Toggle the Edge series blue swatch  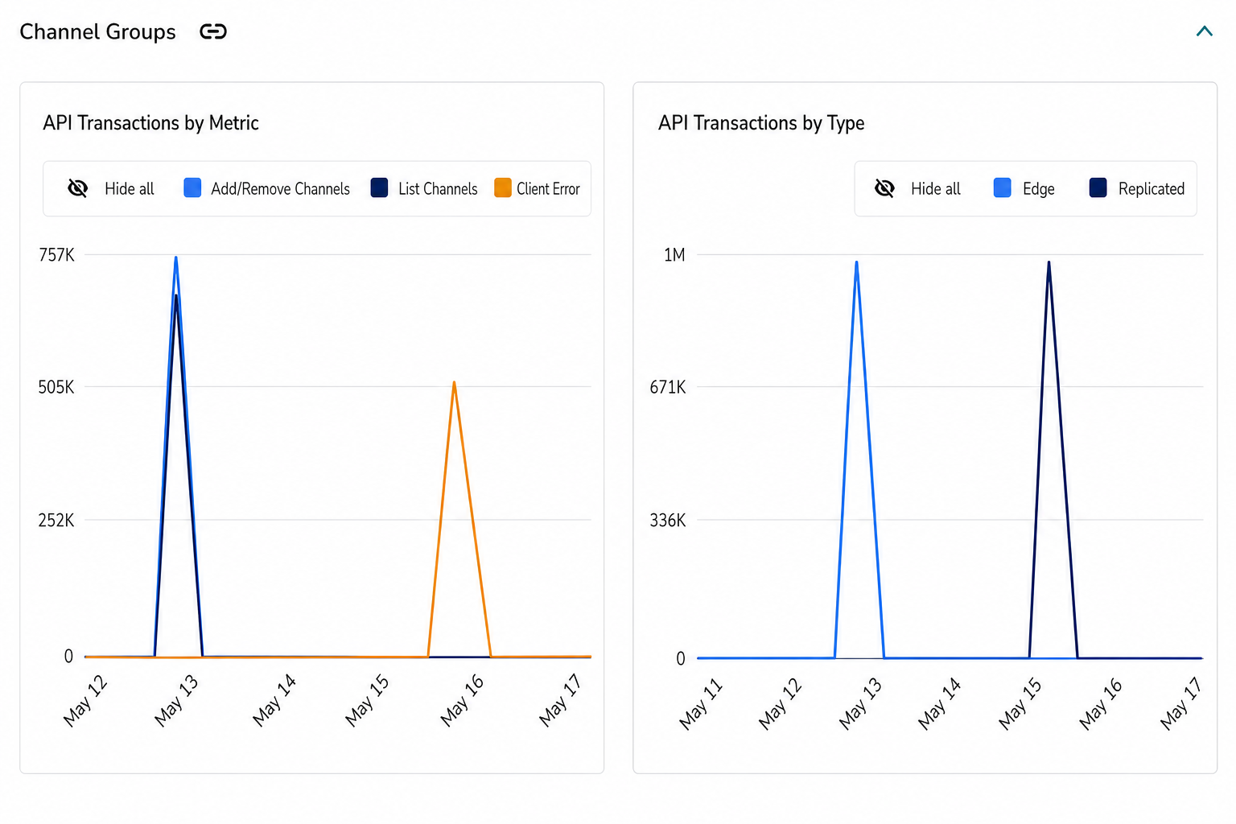[1003, 187]
